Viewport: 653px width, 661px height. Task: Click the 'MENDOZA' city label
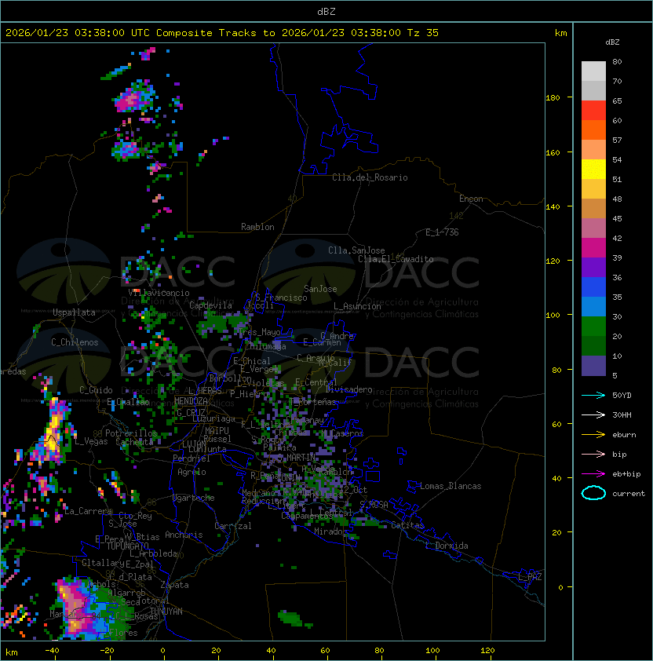pos(191,401)
